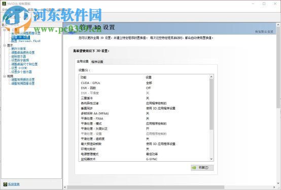Open 配置 Surround、PhysX in the tree
Screen dimensions: 281x190
point(26,41)
